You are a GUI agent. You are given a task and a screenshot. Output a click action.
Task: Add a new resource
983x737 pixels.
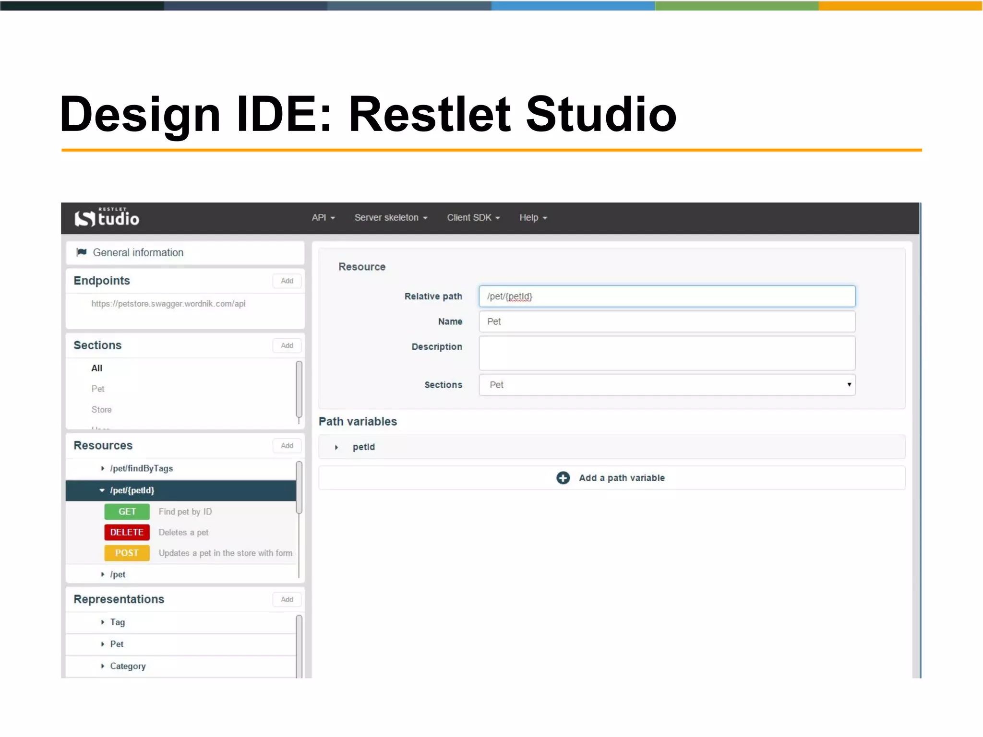pos(287,446)
